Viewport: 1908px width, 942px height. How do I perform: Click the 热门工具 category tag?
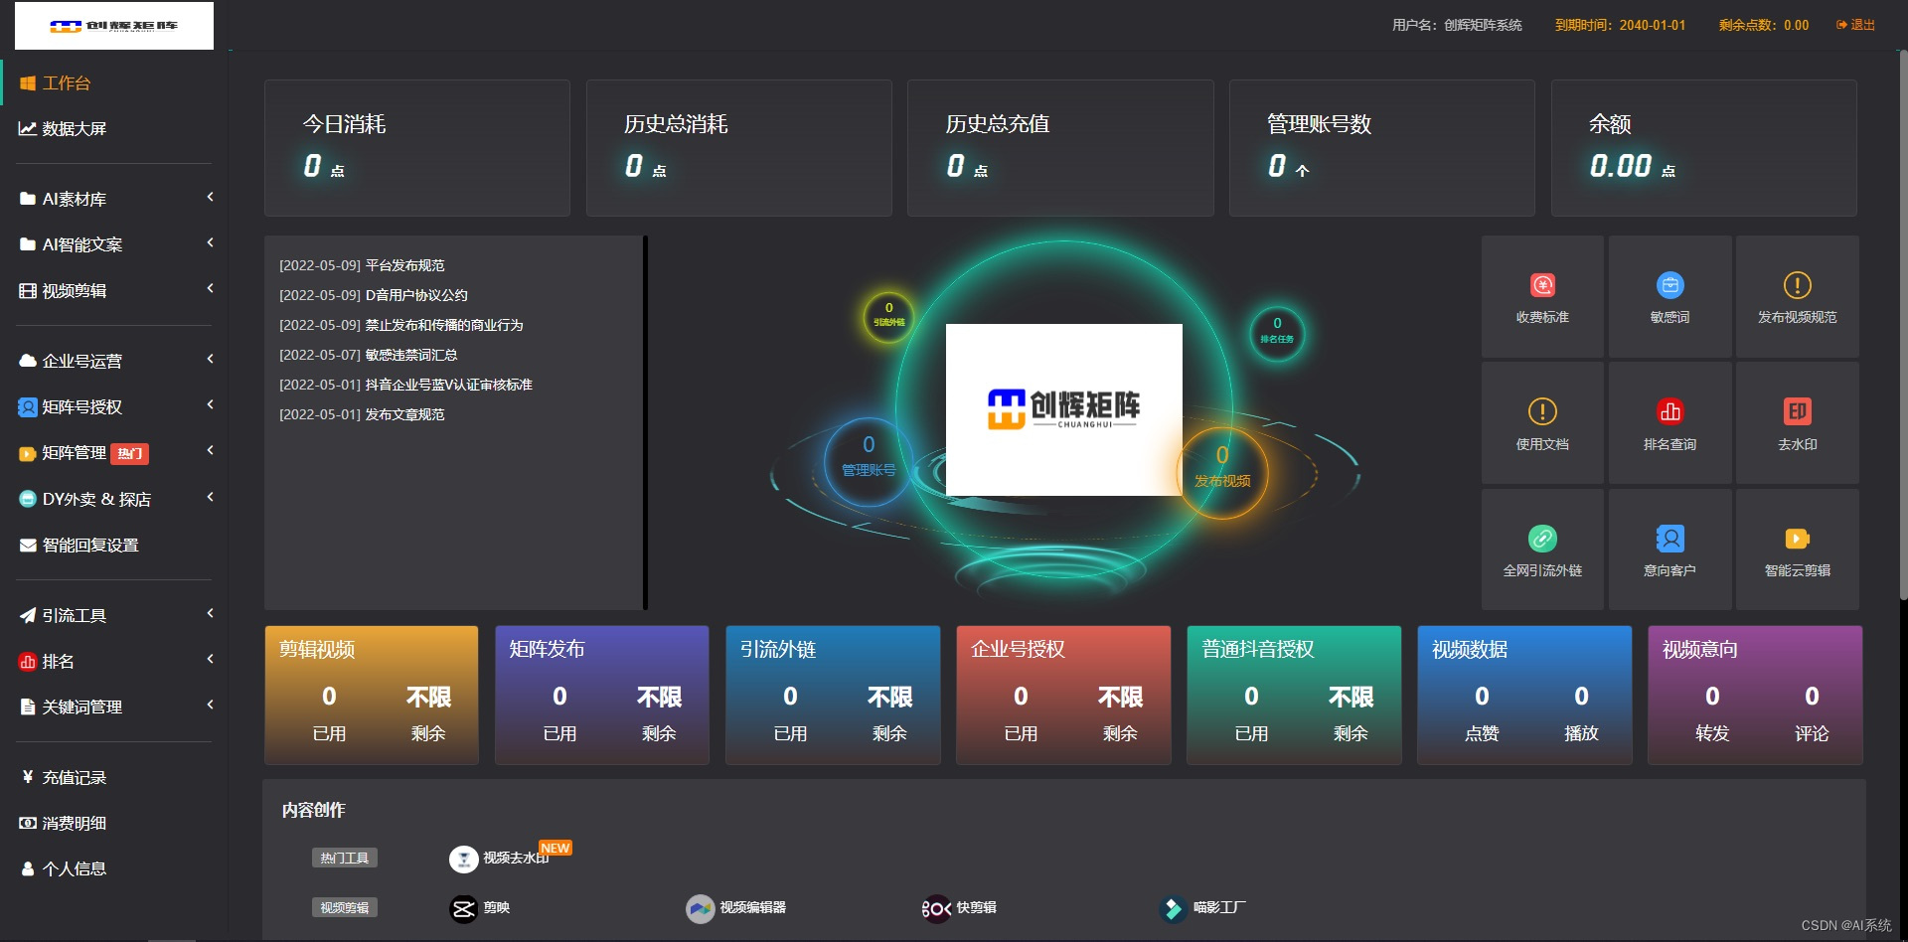[x=345, y=858]
